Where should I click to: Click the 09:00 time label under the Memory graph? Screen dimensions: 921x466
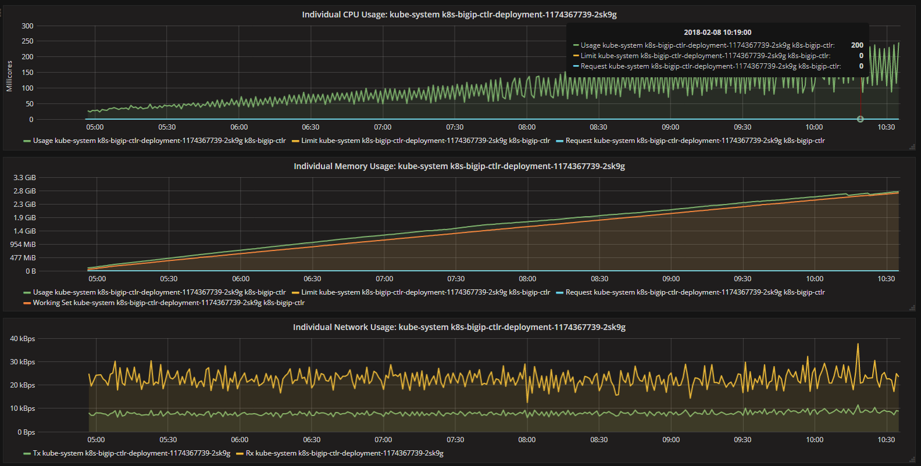tap(671, 279)
